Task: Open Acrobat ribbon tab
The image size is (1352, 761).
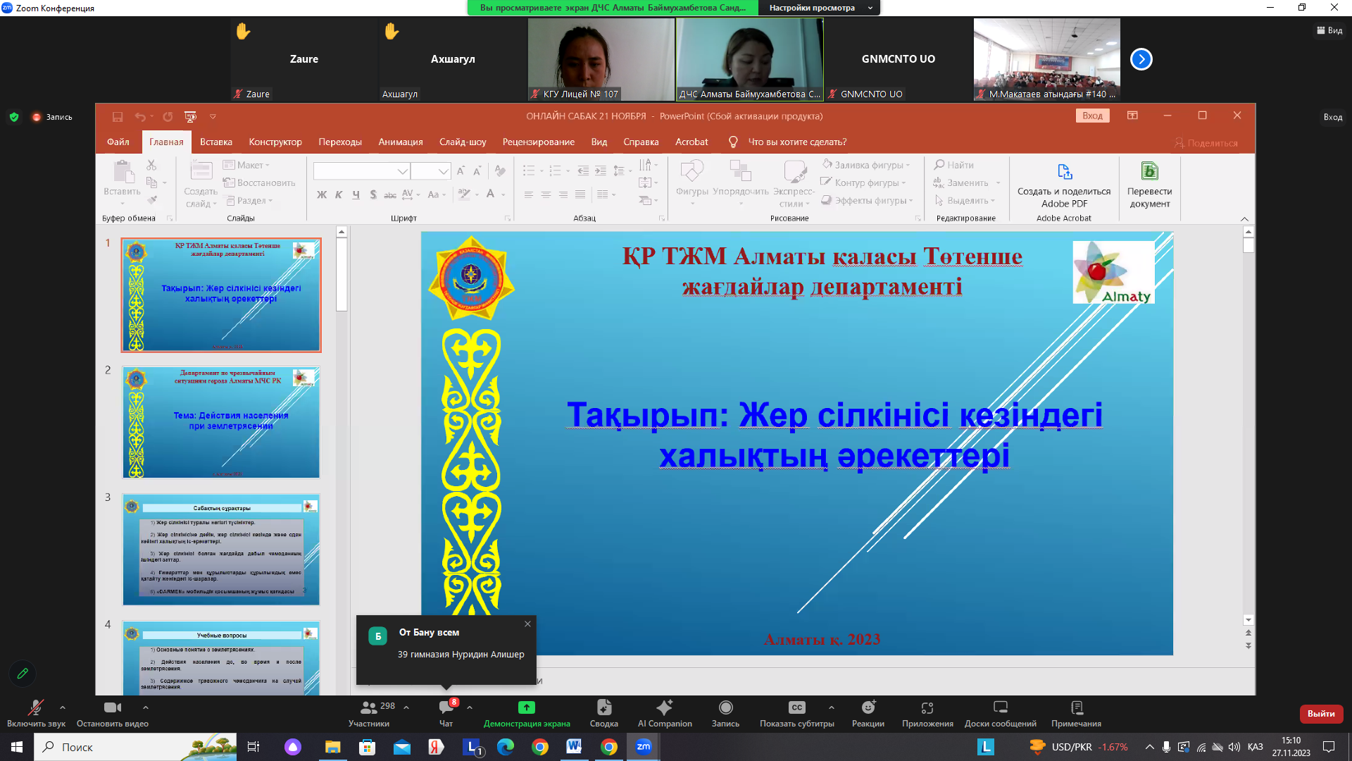Action: point(691,142)
